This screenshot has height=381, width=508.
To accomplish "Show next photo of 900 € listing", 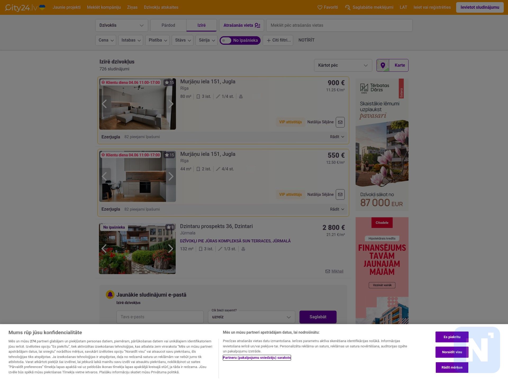I will coord(171,104).
